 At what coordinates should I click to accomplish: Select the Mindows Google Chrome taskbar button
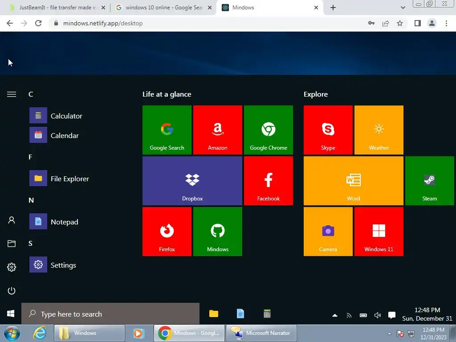(x=189, y=333)
